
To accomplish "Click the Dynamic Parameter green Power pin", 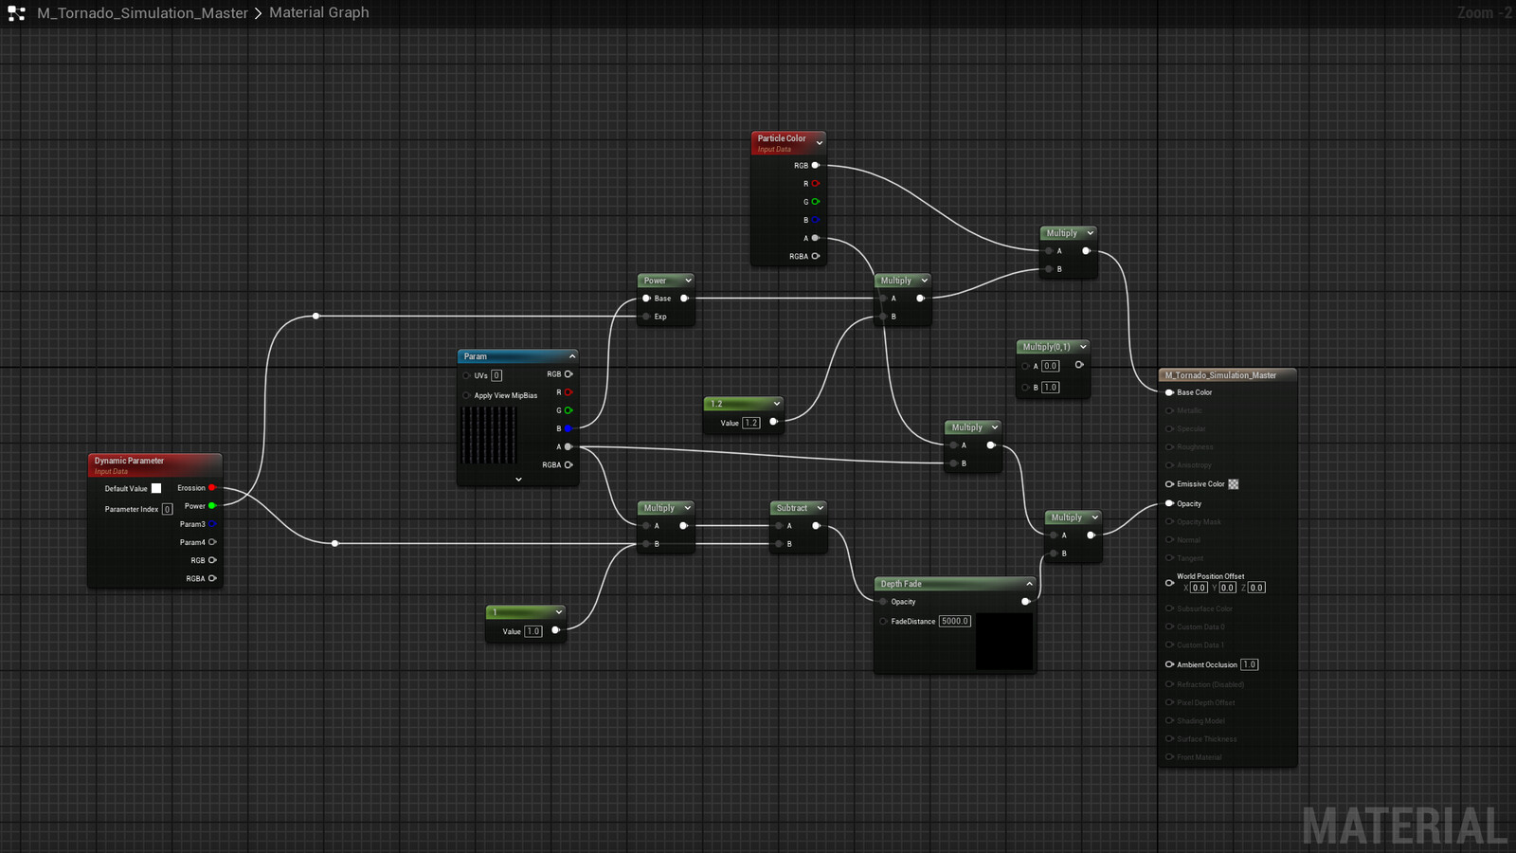I will (212, 506).
